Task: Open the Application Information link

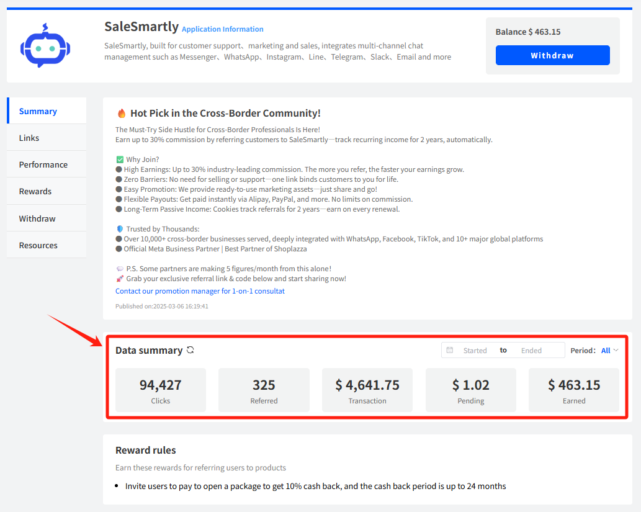Action: click(x=223, y=29)
